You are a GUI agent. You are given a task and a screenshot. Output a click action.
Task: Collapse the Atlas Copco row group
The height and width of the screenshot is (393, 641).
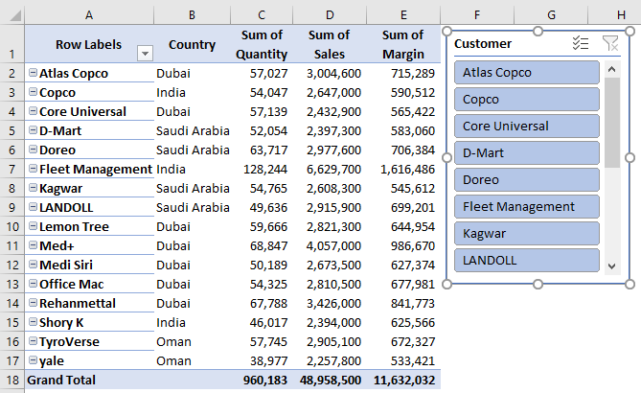(x=34, y=74)
